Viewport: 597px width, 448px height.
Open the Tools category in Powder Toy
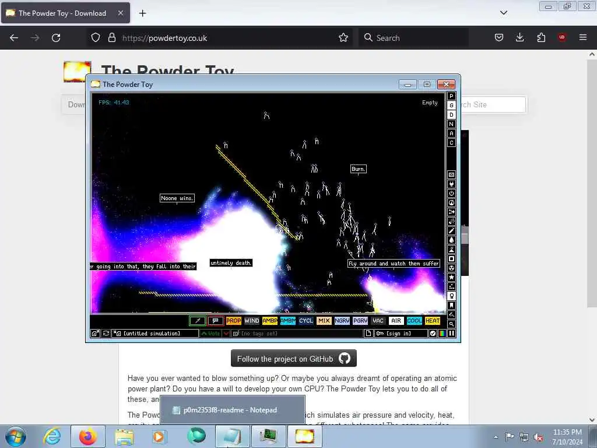[x=452, y=296]
